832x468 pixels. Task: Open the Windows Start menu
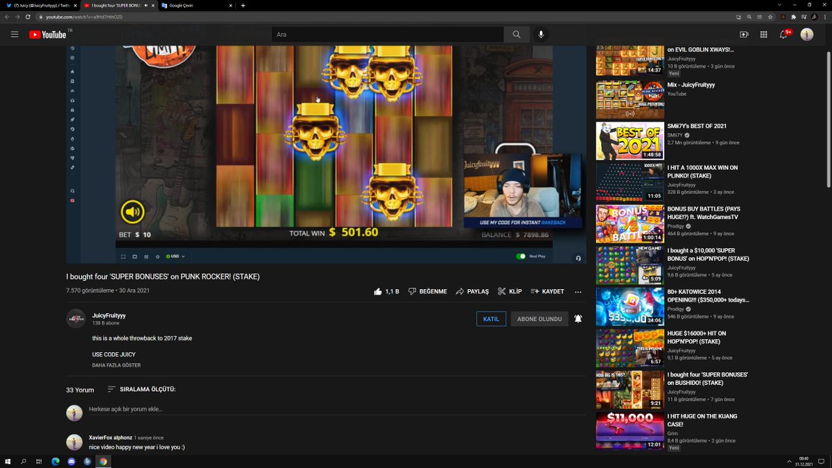tap(8, 461)
